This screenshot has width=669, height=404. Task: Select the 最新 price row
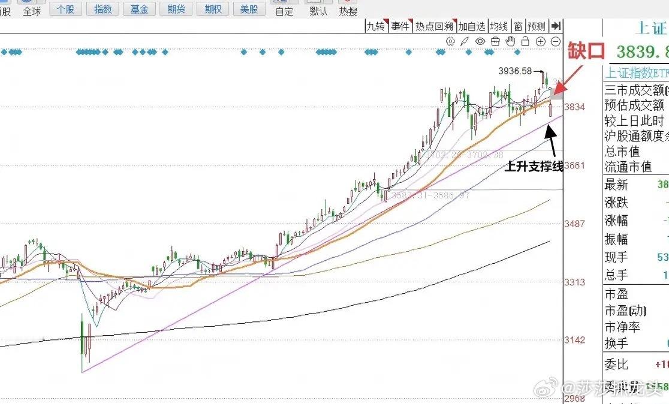637,184
